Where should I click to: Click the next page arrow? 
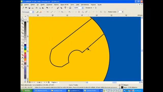(x=45, y=82)
